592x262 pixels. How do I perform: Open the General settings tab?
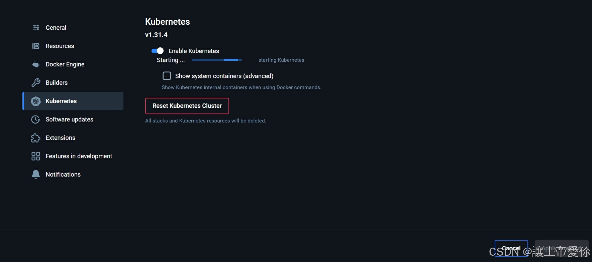56,28
